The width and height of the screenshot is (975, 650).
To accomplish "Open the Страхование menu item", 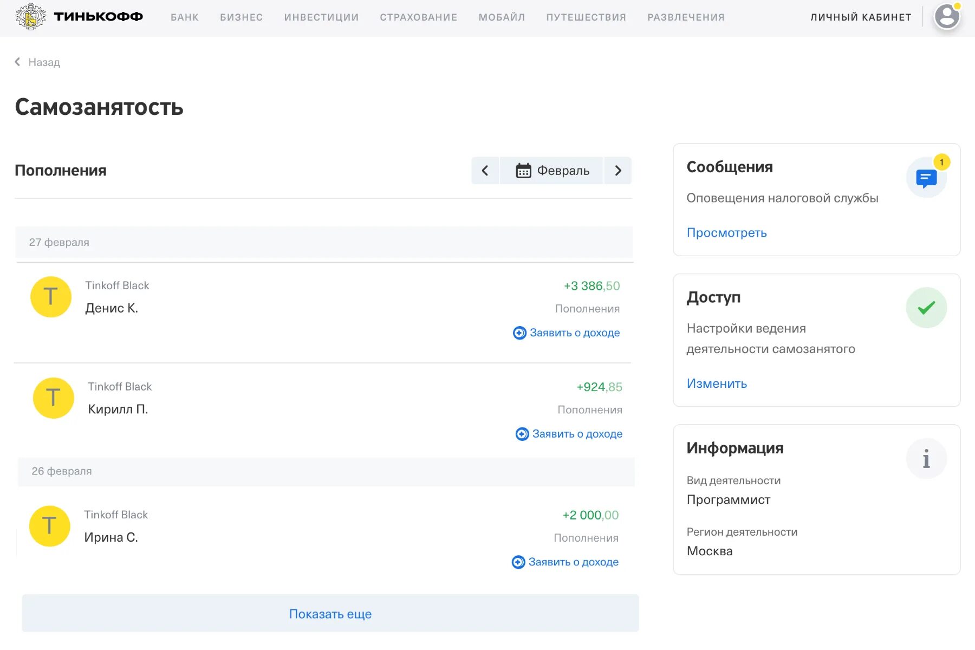I will point(418,17).
